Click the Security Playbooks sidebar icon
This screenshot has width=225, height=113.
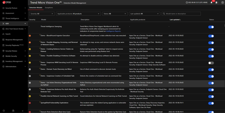coord(3,45)
